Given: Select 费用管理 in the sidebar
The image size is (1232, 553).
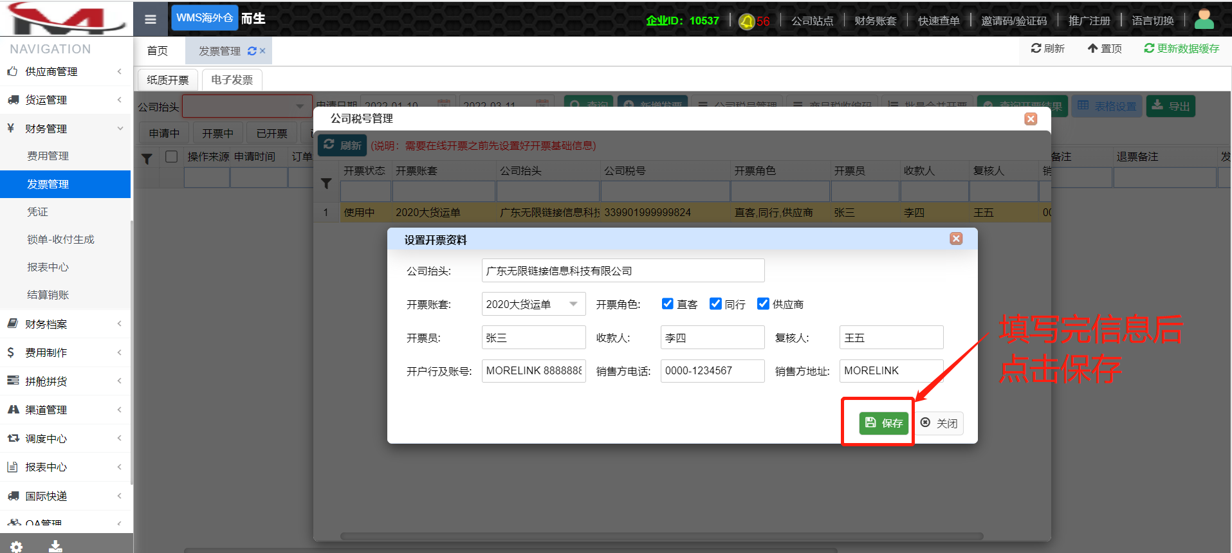Looking at the screenshot, I should 48,156.
